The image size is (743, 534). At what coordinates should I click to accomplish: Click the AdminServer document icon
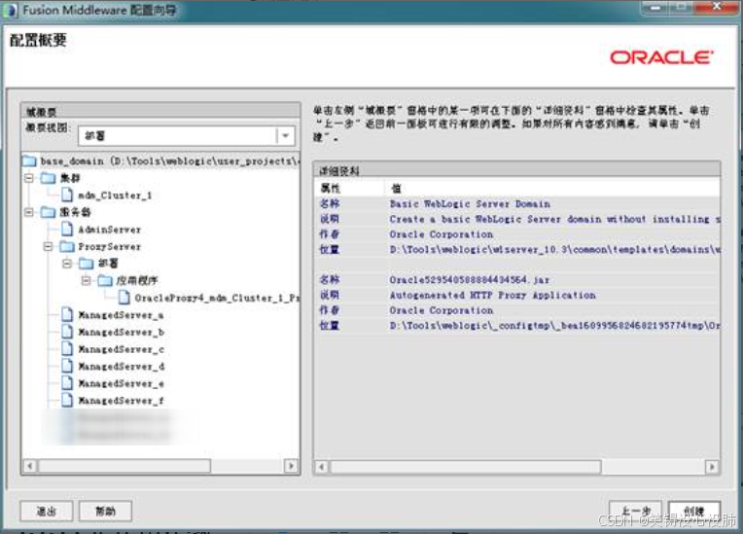pyautogui.click(x=67, y=230)
